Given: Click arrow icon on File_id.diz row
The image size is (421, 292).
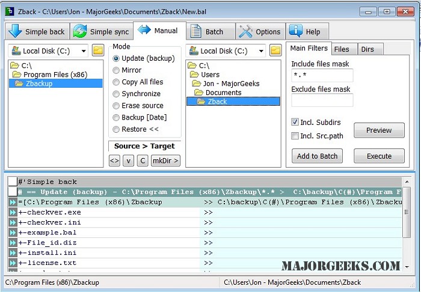Looking at the screenshot, I should [x=13, y=243].
